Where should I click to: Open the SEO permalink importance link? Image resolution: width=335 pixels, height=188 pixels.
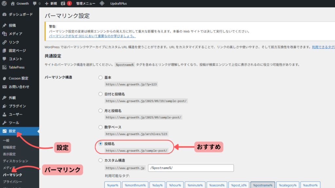(x=92, y=36)
